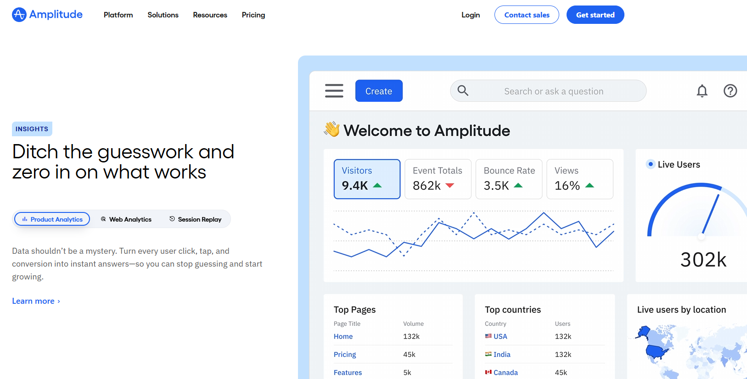Screen dimensions: 747x379
Task: Open the Solutions menu
Action: (163, 15)
